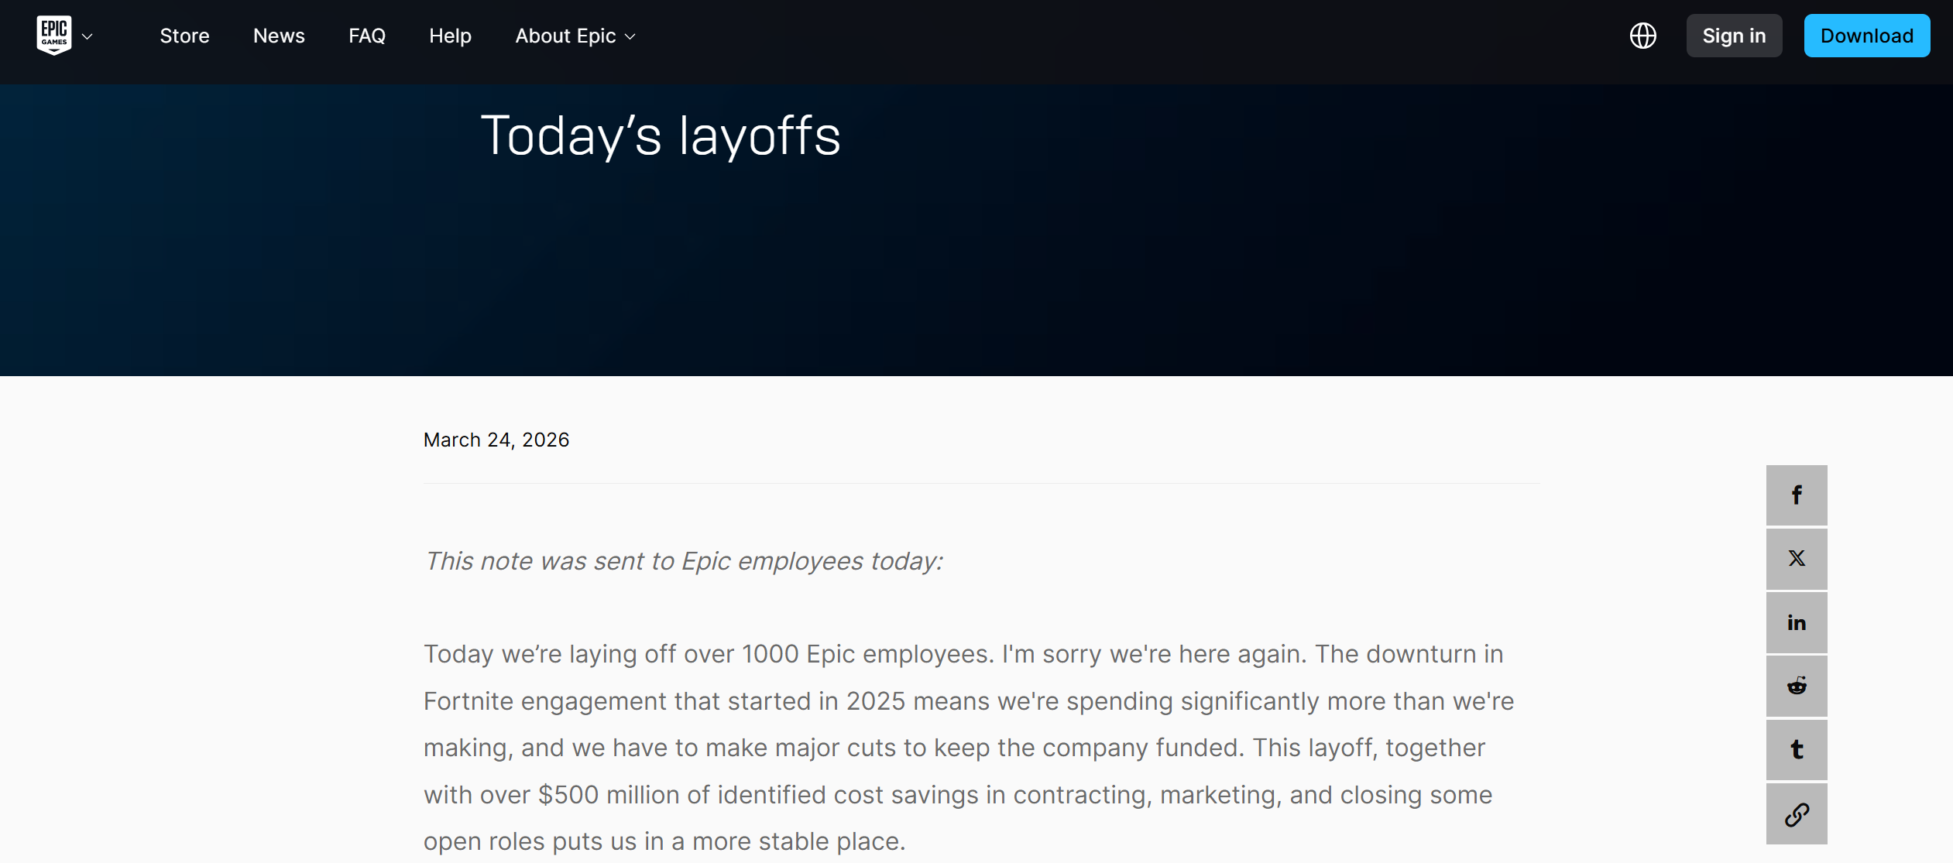
Task: Click the italic note sent to employees line
Action: coord(683,561)
